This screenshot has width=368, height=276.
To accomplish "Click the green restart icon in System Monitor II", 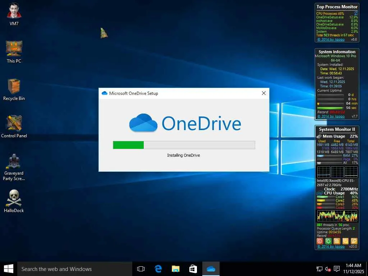I will (x=328, y=241).
